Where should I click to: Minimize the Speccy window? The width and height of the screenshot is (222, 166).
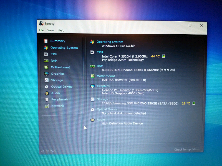179,25
